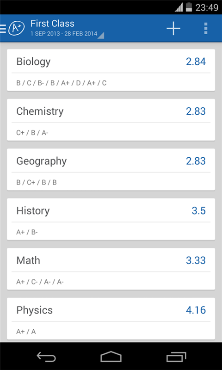Open the hamburger navigation drawer
The image size is (222, 370).
point(3,29)
